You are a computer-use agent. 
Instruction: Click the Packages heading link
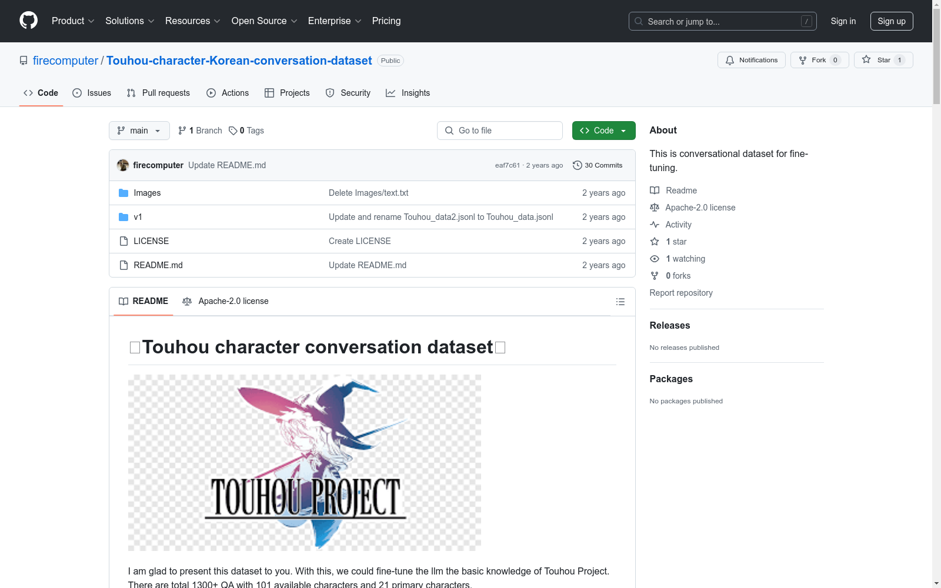tap(671, 379)
